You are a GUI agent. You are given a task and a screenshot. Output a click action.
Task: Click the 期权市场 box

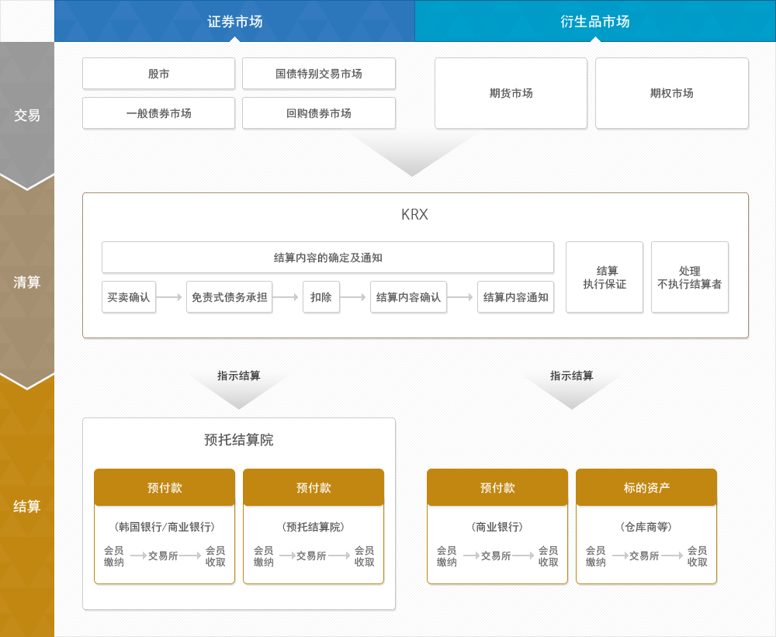pyautogui.click(x=672, y=93)
